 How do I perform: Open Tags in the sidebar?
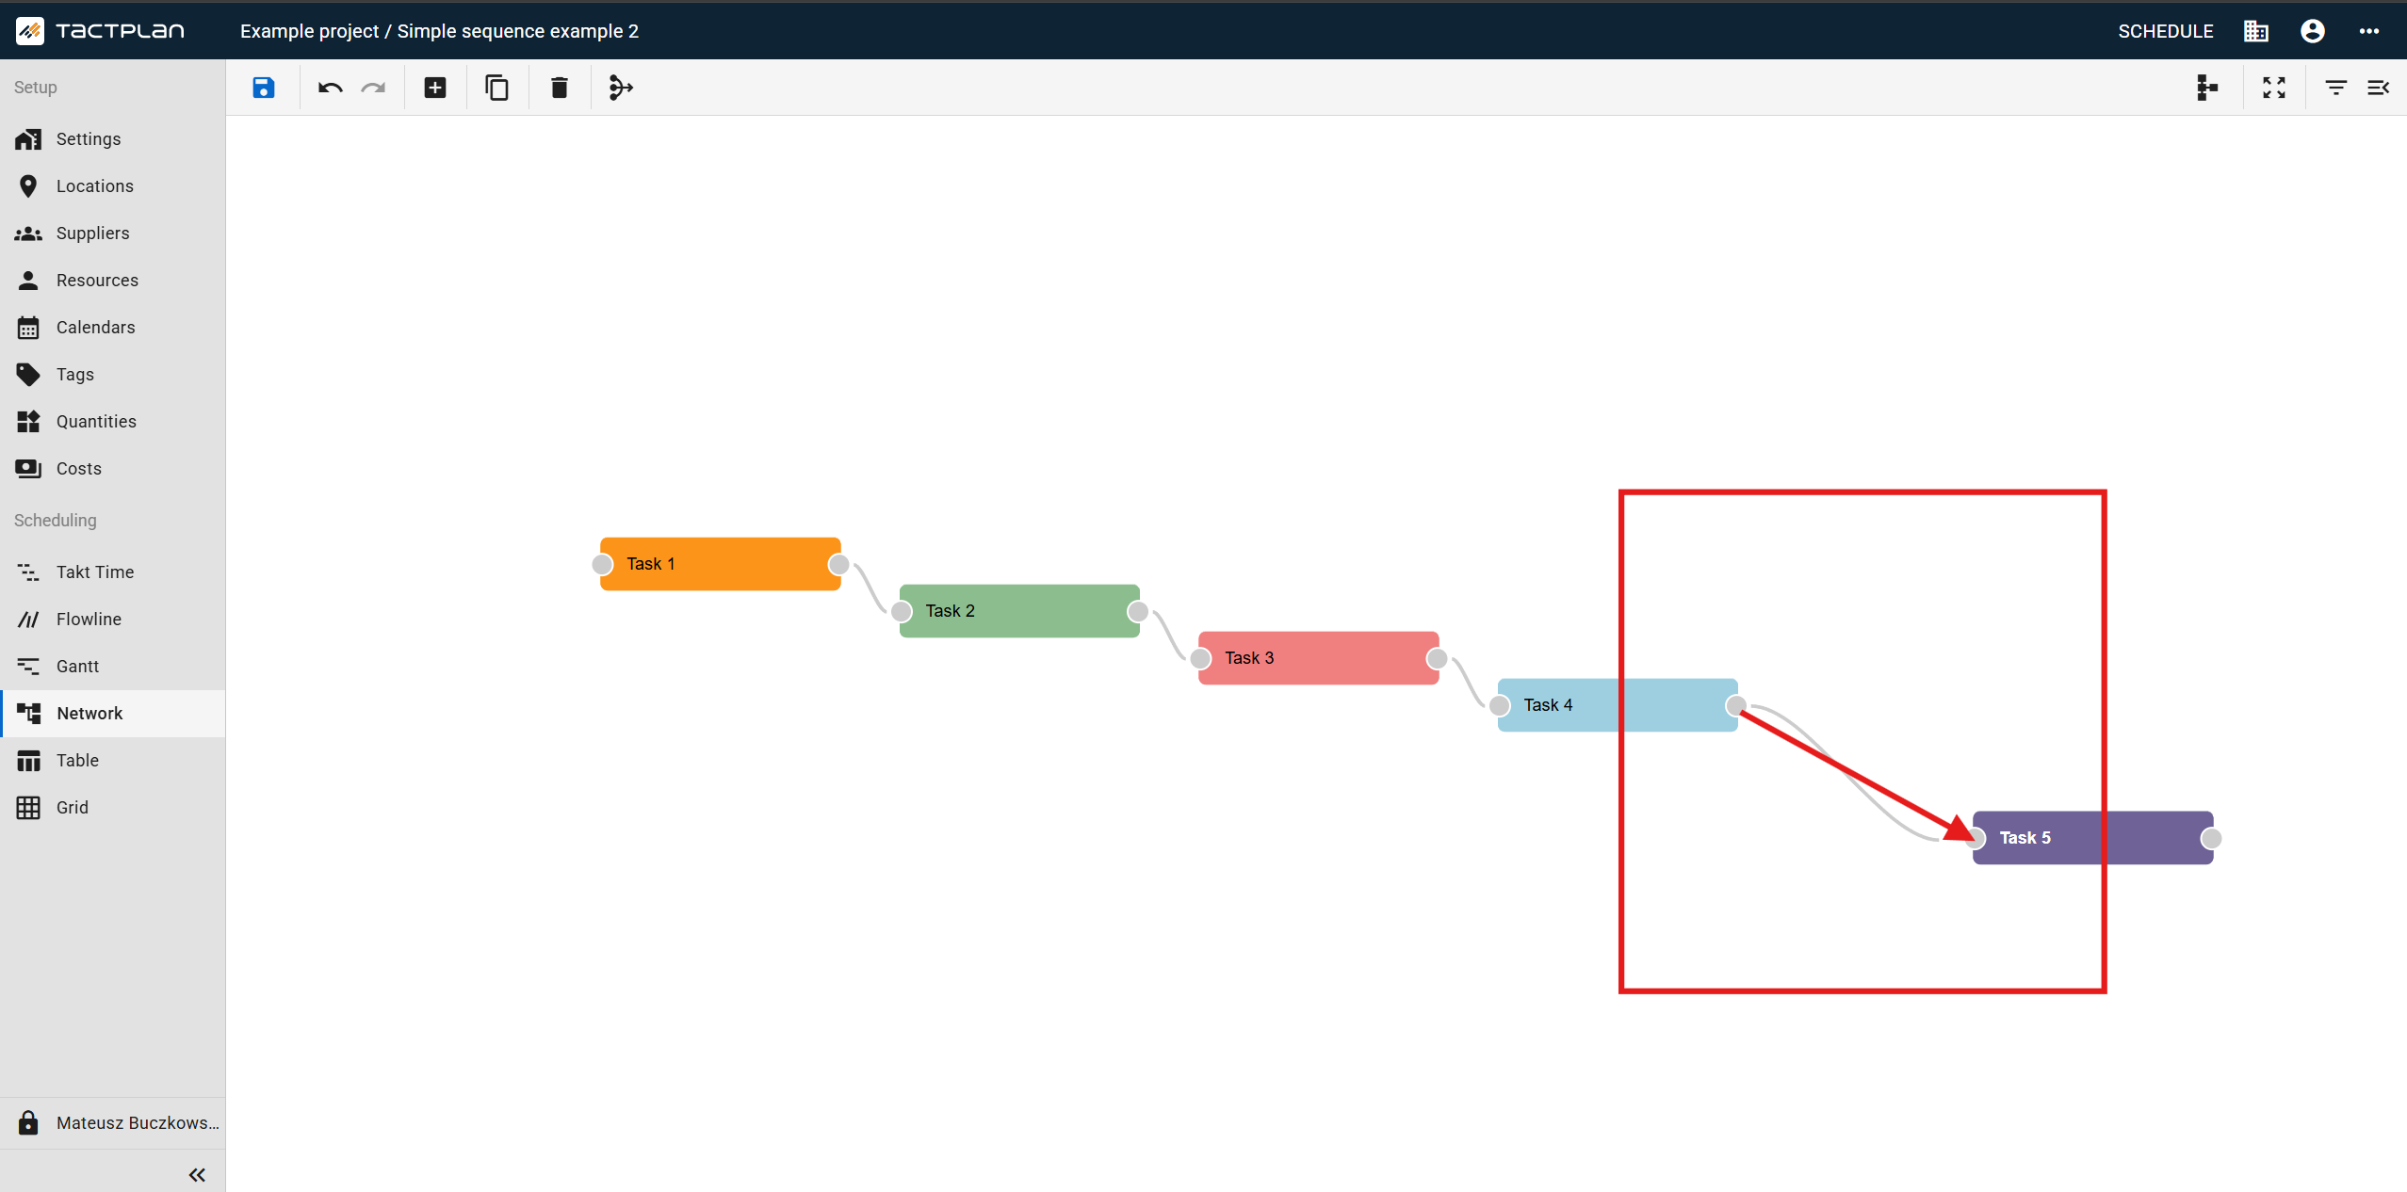point(113,375)
